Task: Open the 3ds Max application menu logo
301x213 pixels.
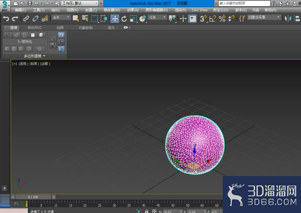Action: 5,6
